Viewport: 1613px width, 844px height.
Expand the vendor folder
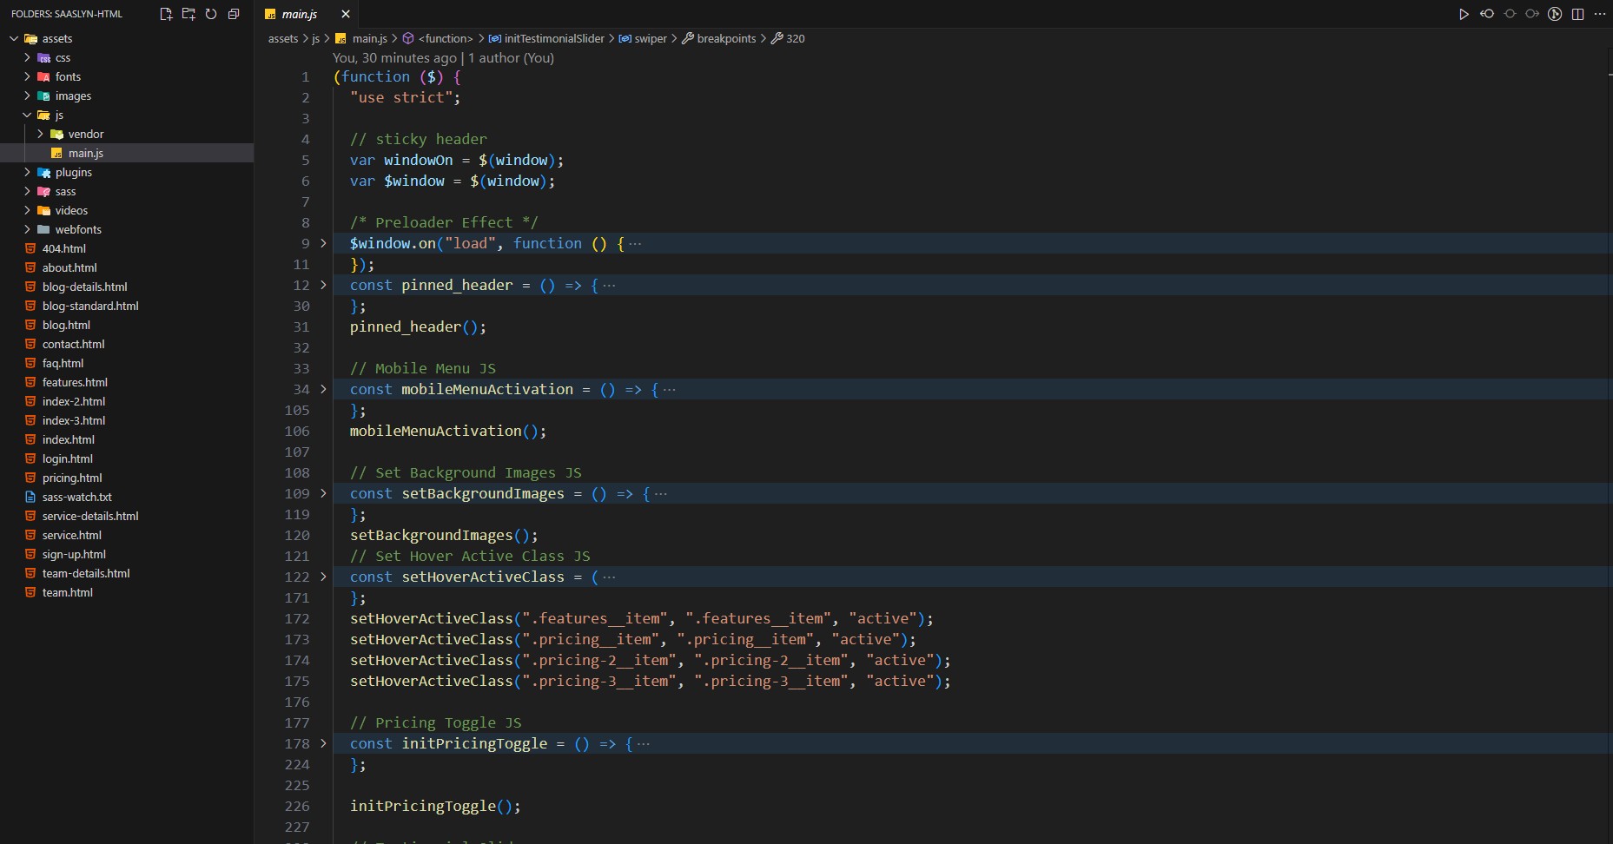click(85, 134)
